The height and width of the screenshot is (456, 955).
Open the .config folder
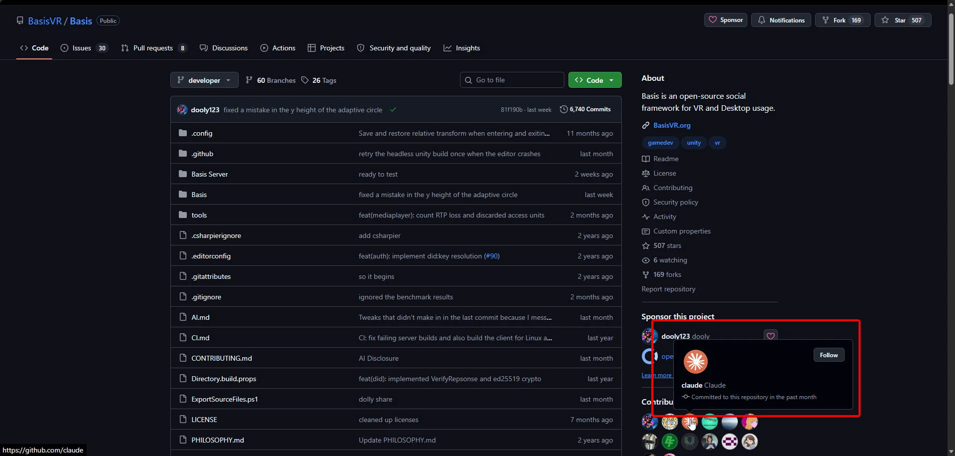click(202, 133)
